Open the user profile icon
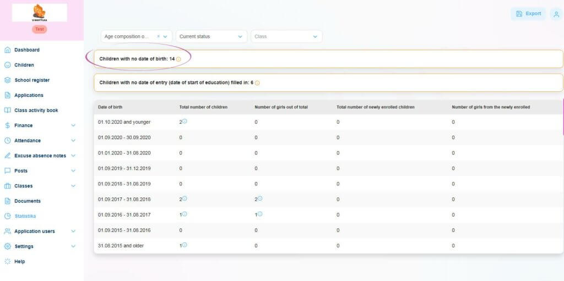The image size is (564, 281). pos(556,14)
